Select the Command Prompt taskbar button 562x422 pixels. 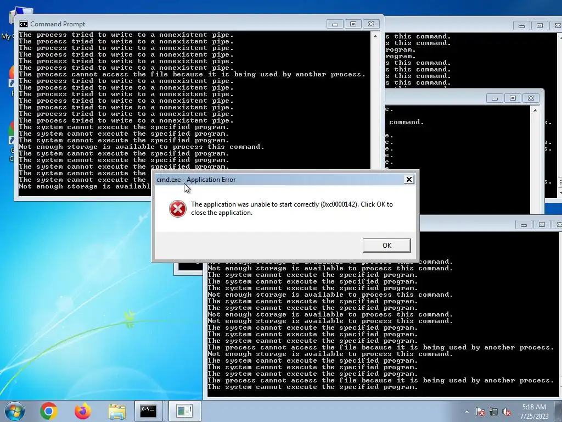pos(148,411)
